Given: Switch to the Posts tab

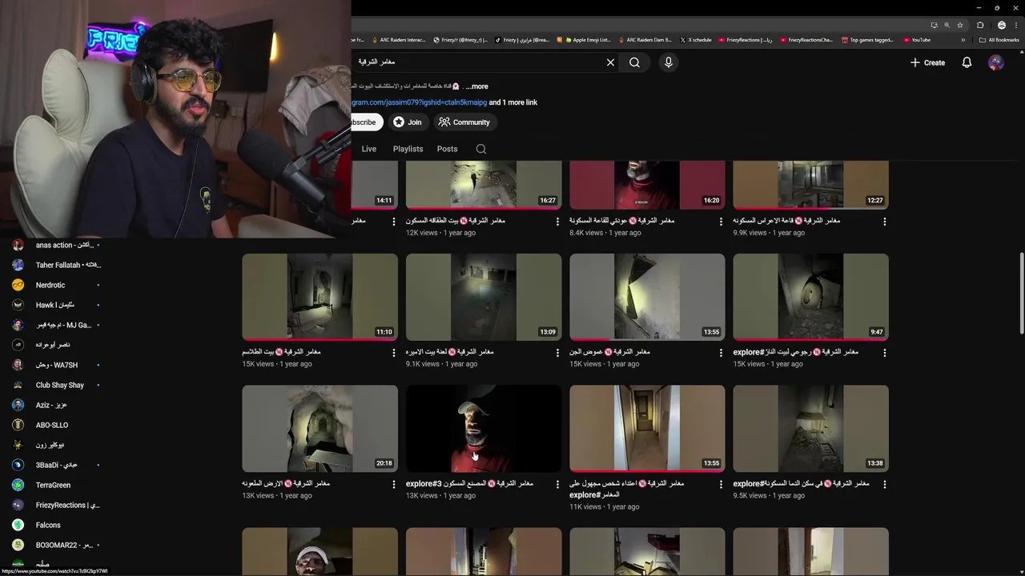Looking at the screenshot, I should click(x=447, y=149).
